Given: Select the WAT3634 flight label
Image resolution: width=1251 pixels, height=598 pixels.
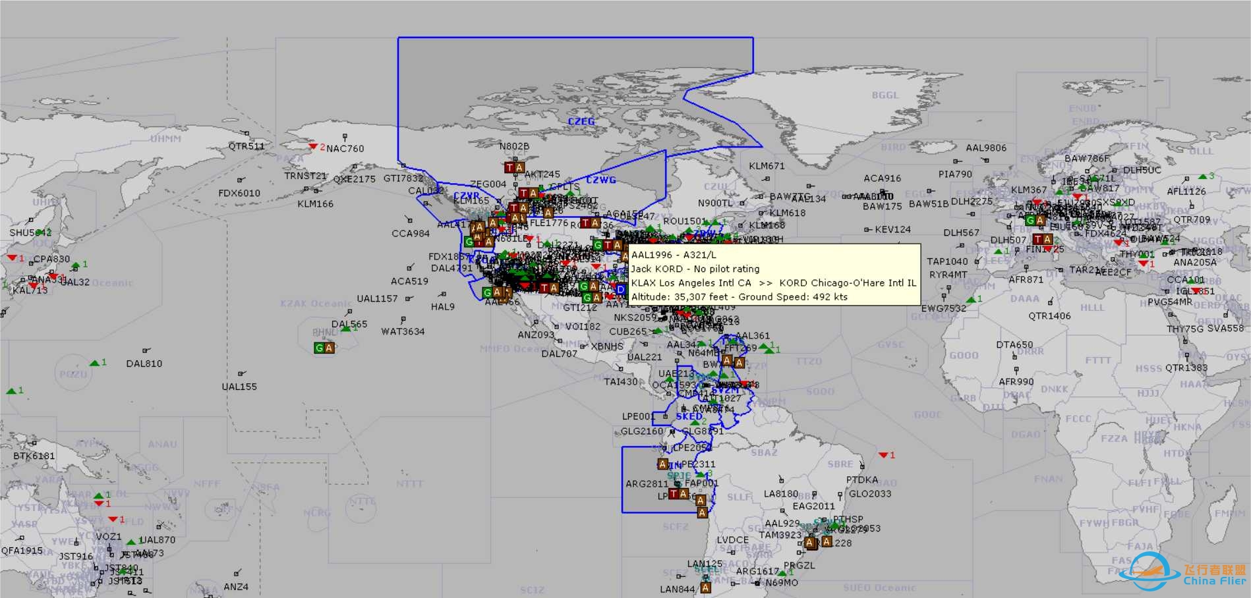Looking at the screenshot, I should pyautogui.click(x=403, y=331).
